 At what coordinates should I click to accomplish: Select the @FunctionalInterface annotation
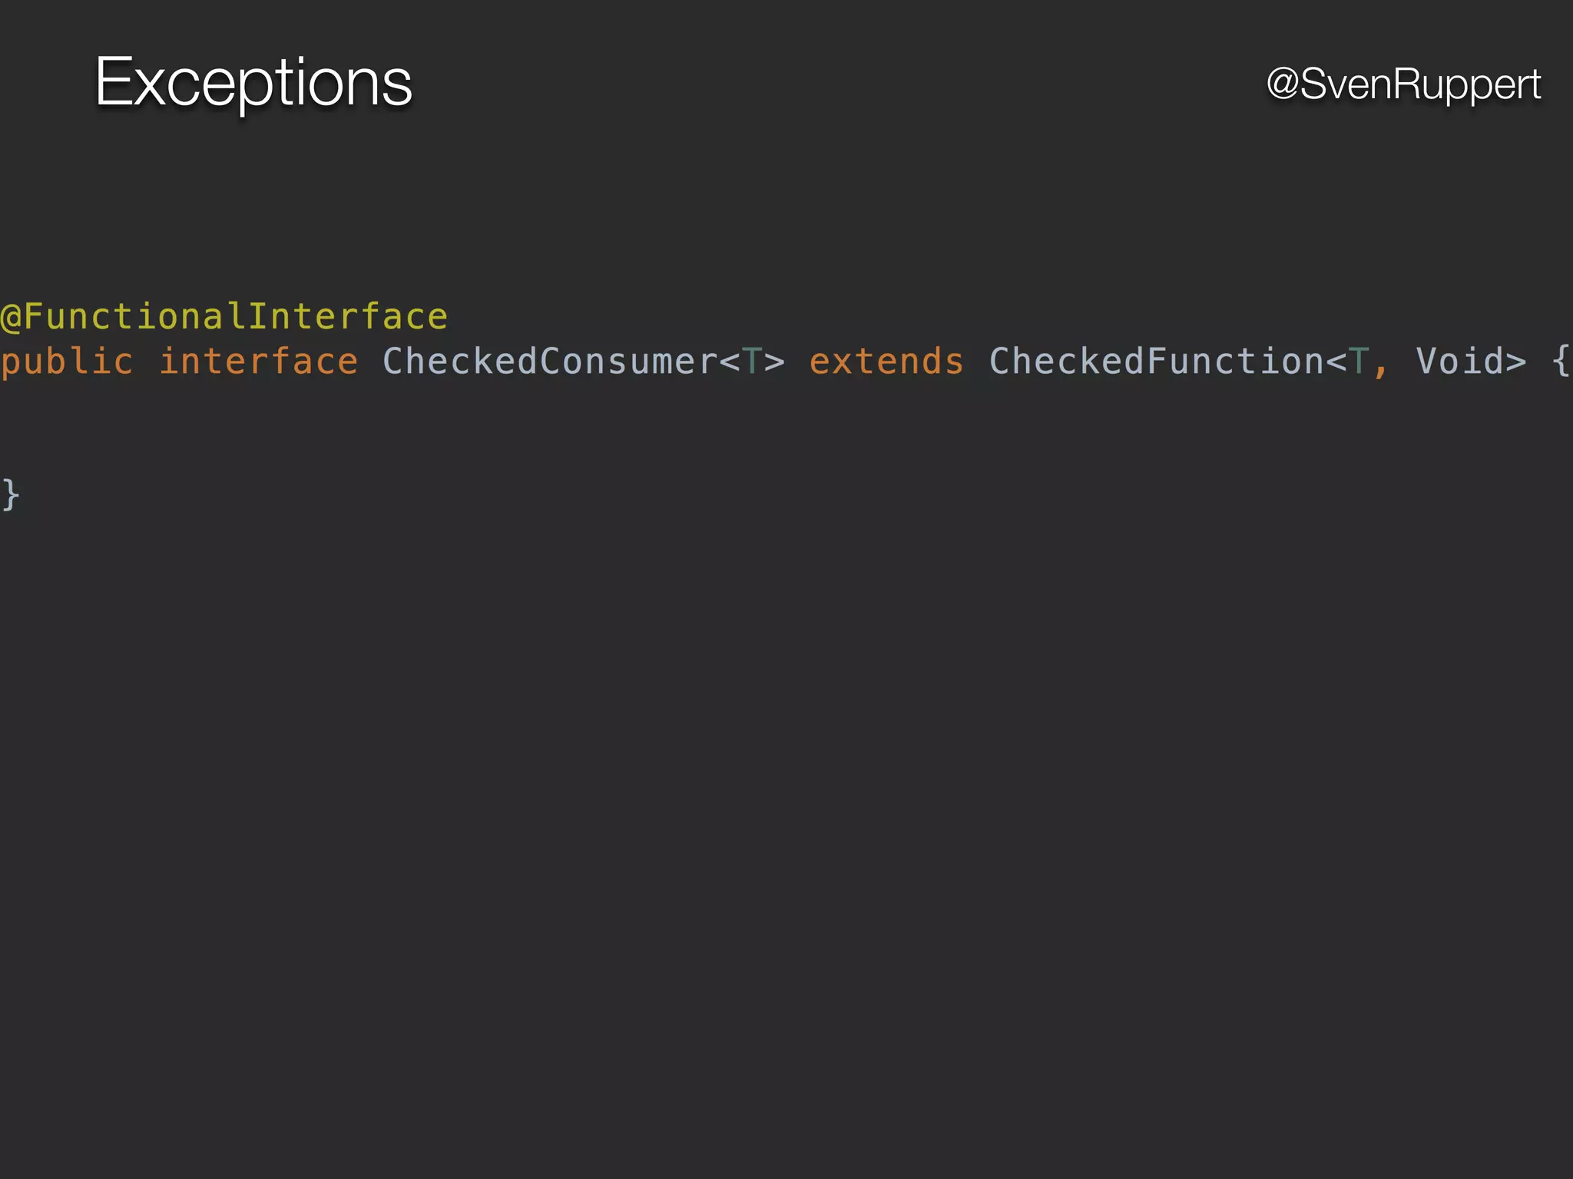pyautogui.click(x=224, y=317)
